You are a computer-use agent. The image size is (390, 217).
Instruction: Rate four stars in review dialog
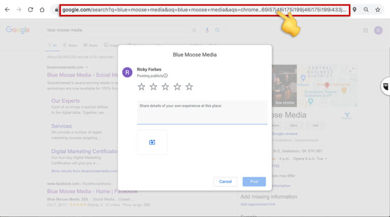[x=177, y=87]
